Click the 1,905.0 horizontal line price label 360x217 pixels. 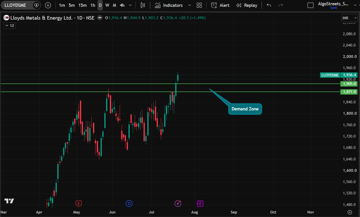click(x=348, y=84)
